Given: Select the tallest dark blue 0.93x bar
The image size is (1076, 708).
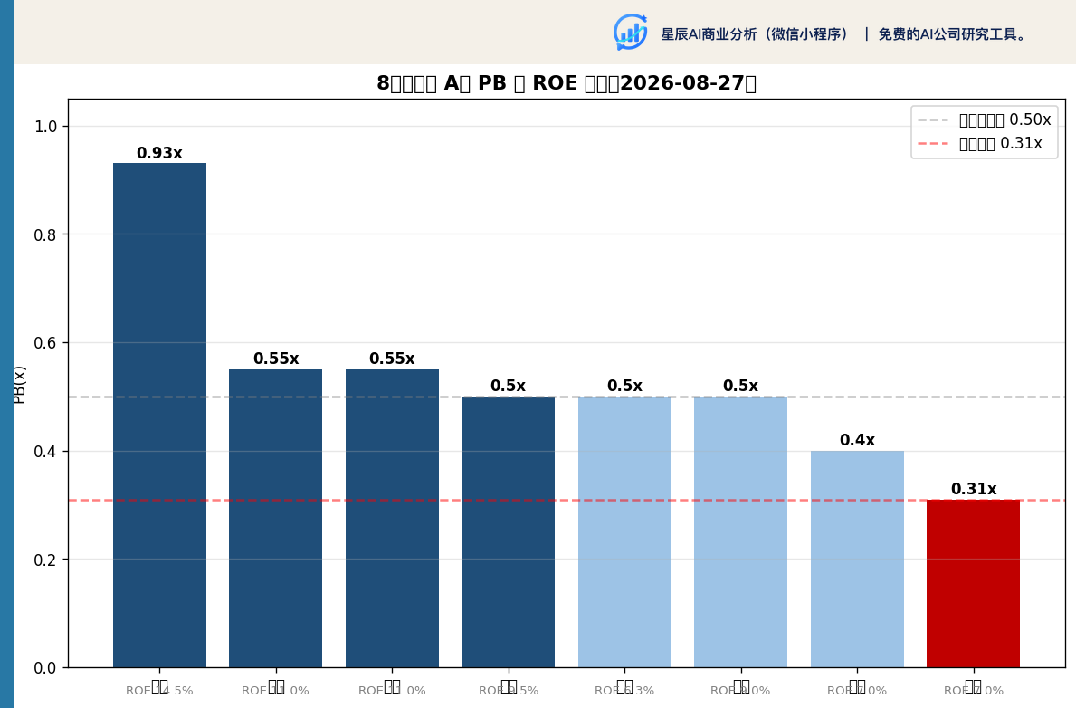Looking at the screenshot, I should (x=160, y=415).
